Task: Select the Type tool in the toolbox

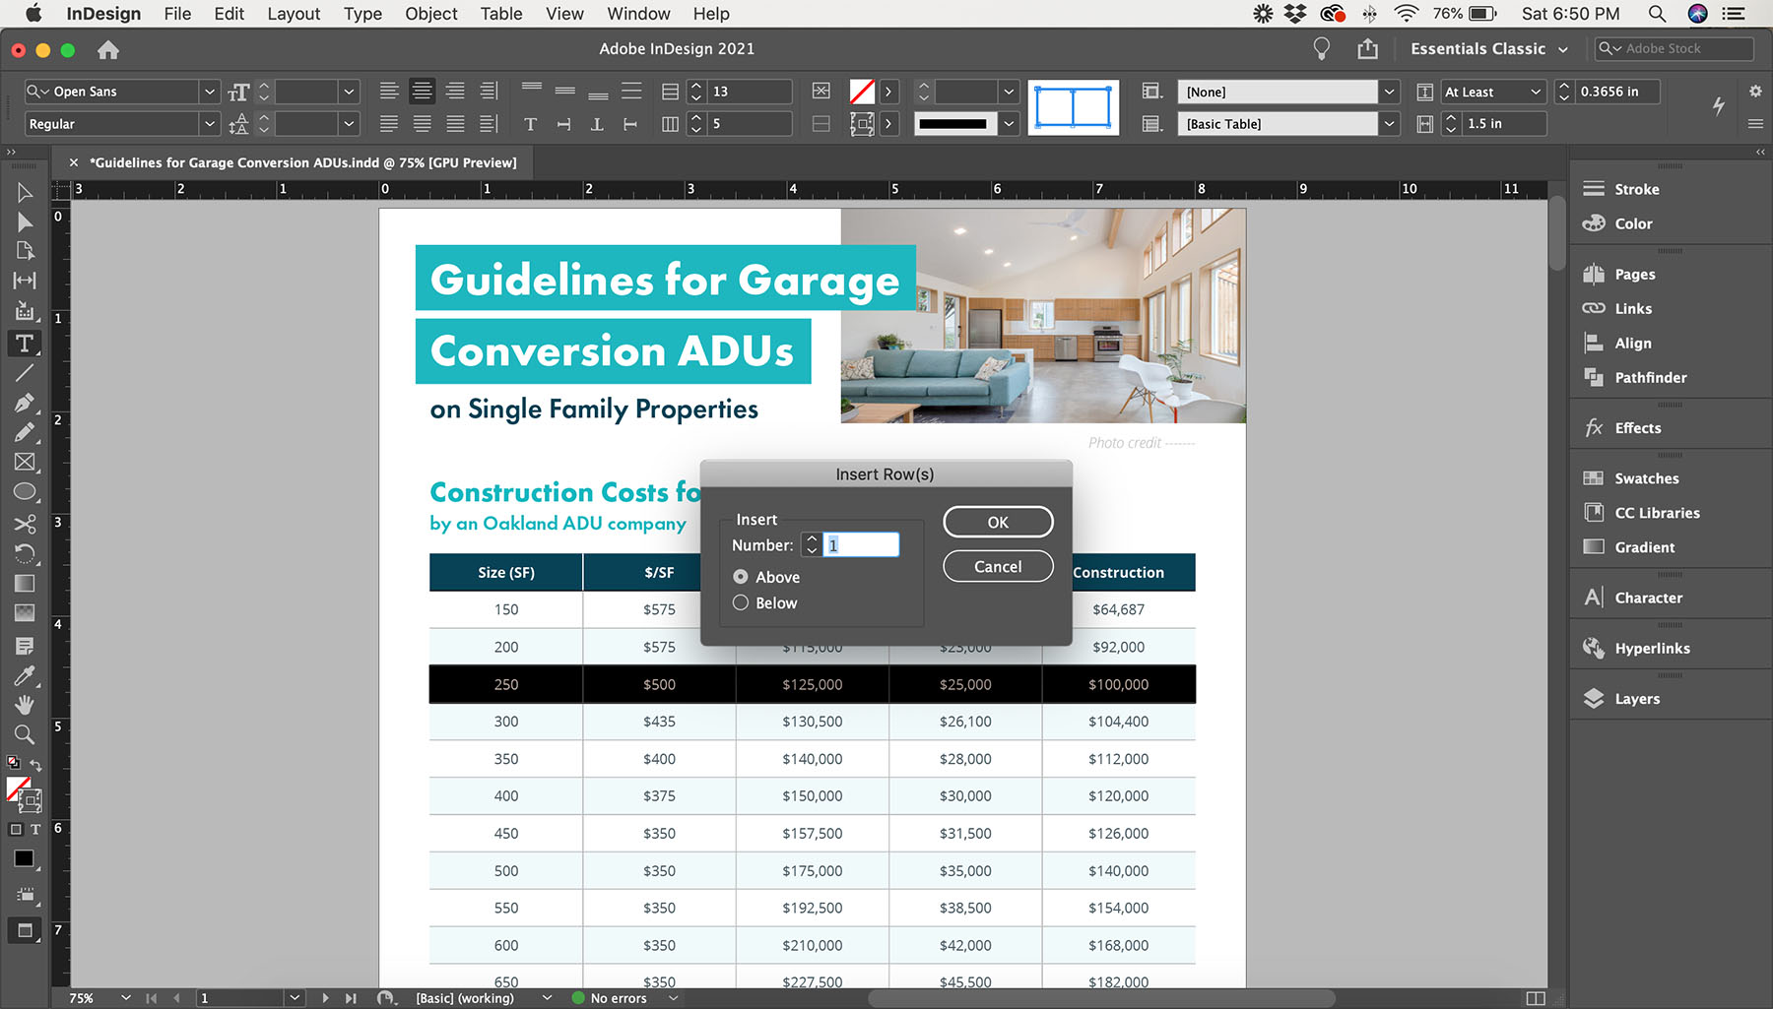Action: pos(25,344)
